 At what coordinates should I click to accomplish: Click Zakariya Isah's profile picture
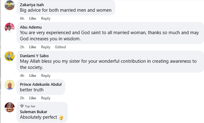10,5
